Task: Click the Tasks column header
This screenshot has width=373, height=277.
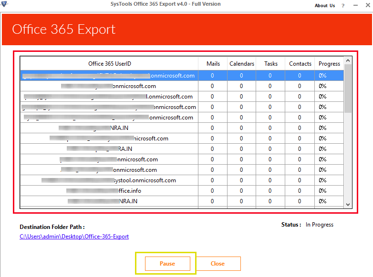Action: tap(270, 64)
